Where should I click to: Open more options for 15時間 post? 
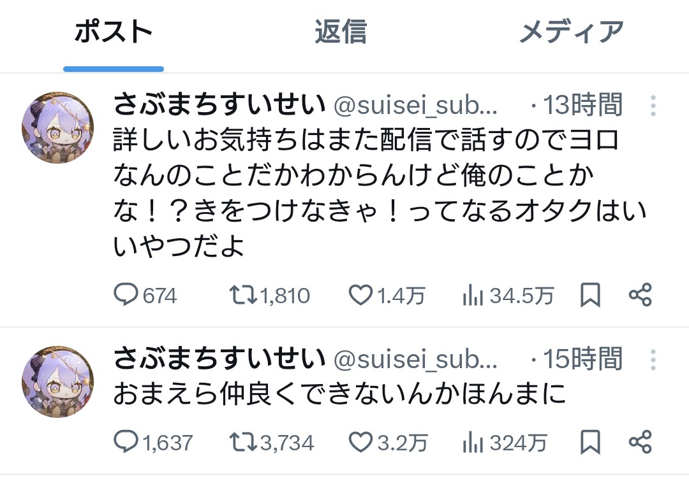653,360
